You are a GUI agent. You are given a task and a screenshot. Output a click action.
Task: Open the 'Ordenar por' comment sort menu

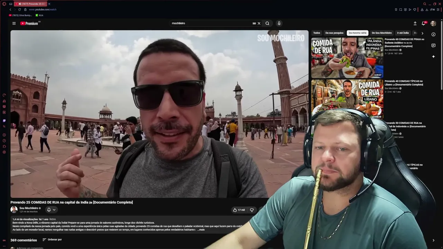[52, 240]
